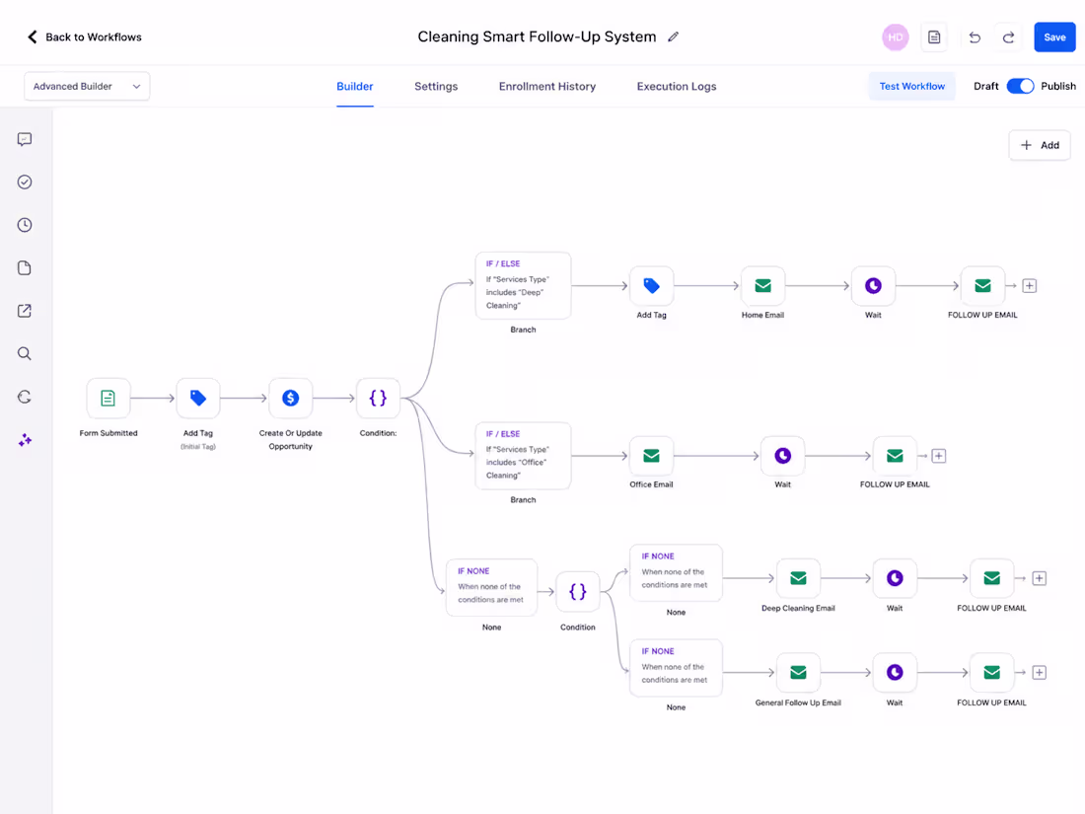1085x814 pixels.
Task: Open the file page sidebar icon
Action: click(25, 267)
